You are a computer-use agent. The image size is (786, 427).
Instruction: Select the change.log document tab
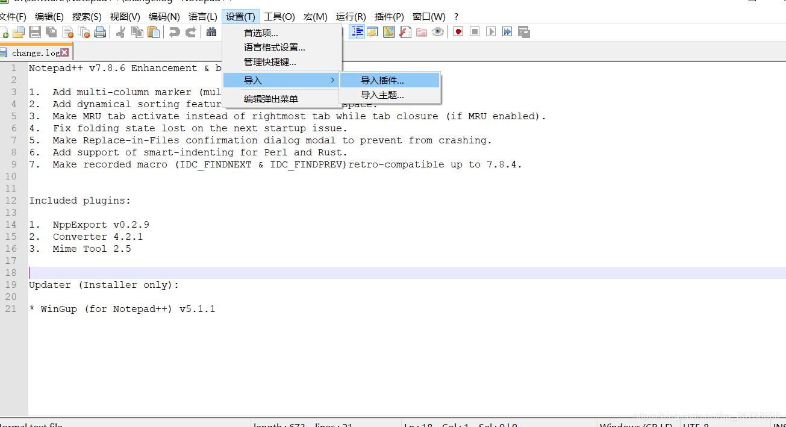coord(35,52)
